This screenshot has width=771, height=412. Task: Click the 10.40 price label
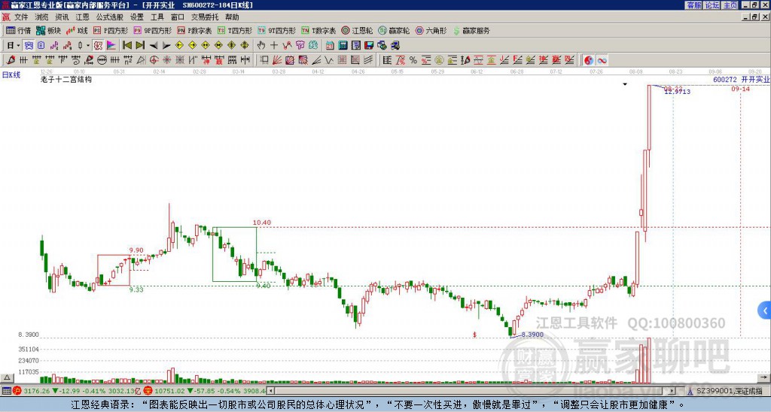point(261,223)
